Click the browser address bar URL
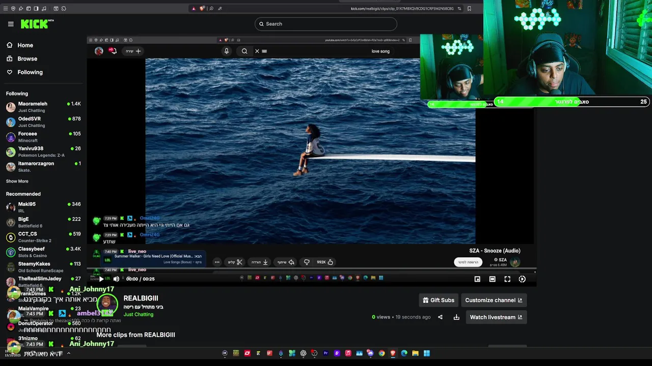The height and width of the screenshot is (366, 652). point(402,8)
